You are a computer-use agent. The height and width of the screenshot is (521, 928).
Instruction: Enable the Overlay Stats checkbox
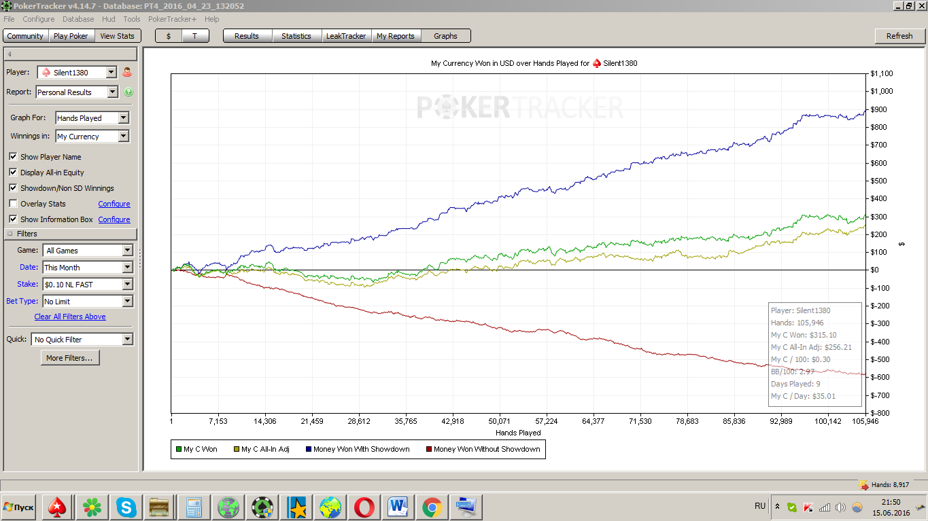[x=13, y=204]
